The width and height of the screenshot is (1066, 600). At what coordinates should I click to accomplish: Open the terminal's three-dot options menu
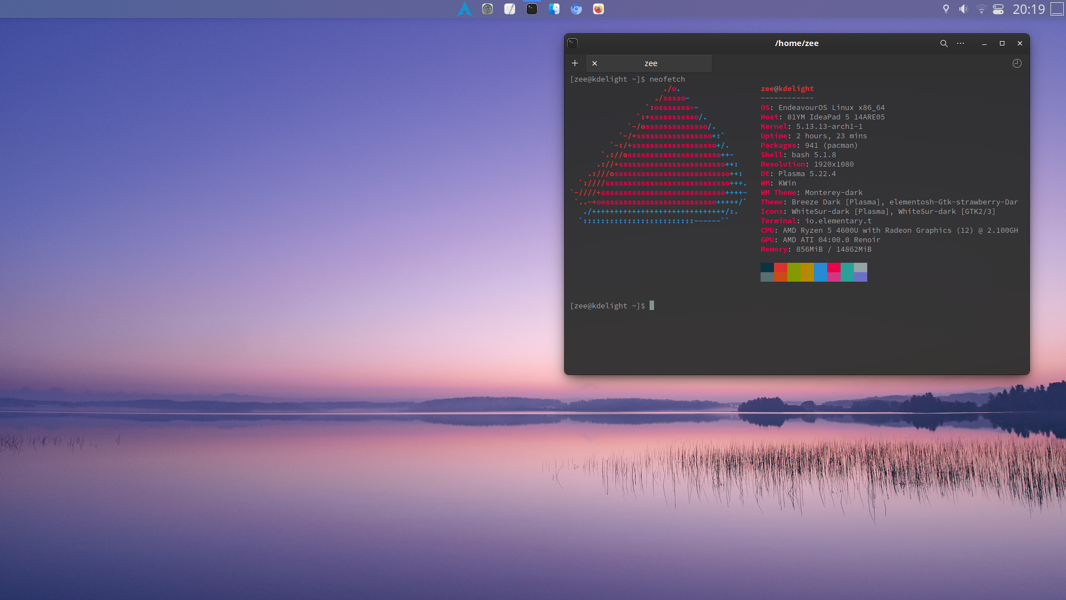tap(961, 43)
